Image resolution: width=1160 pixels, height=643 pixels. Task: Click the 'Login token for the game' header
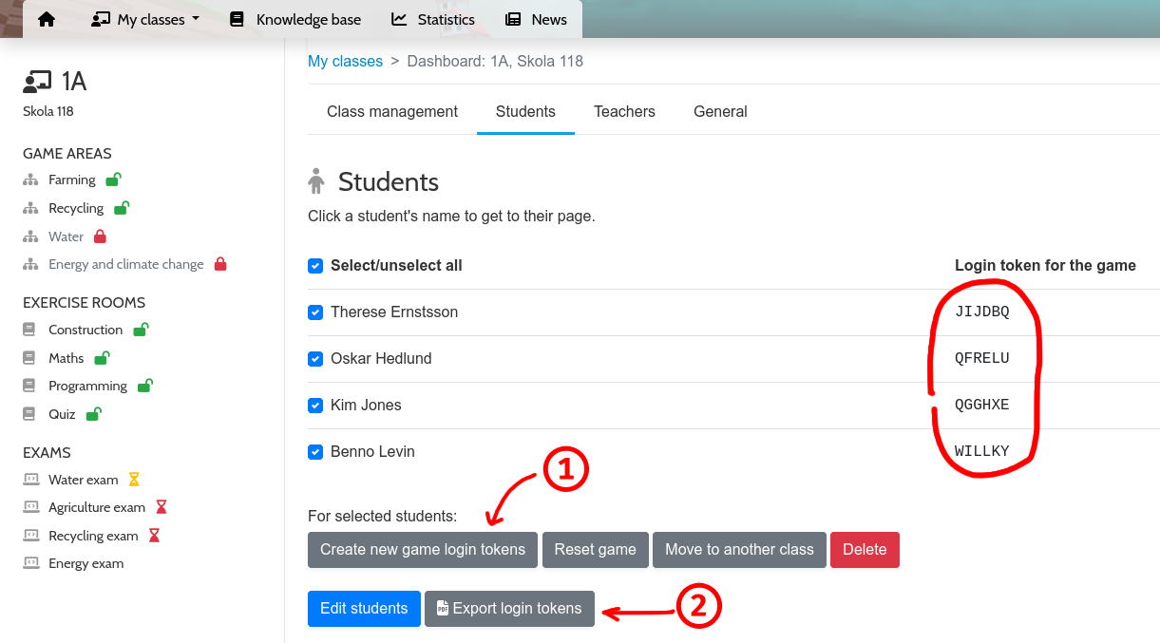pos(1045,266)
